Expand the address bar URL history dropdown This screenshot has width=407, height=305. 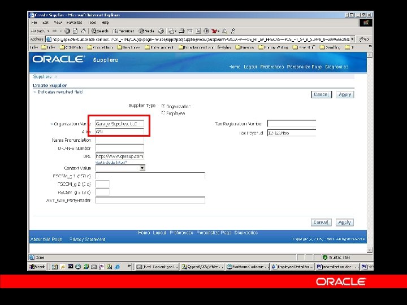352,39
